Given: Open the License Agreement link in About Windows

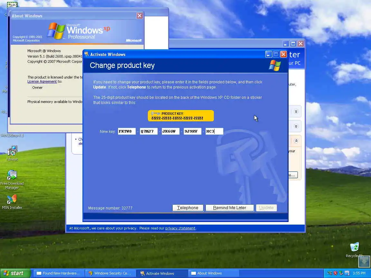Looking at the screenshot, I should (42, 81).
